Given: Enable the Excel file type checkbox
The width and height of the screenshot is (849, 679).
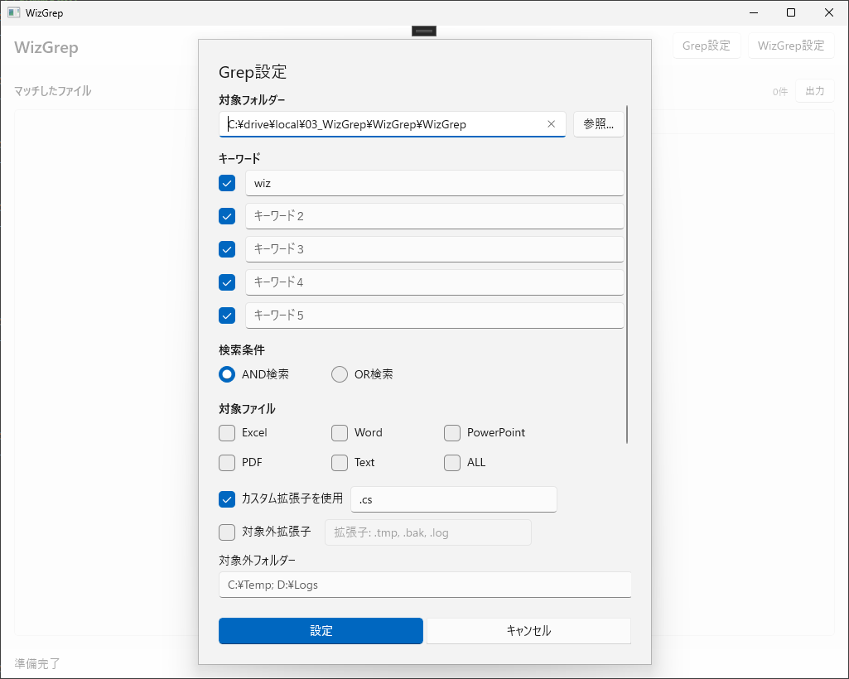Looking at the screenshot, I should click(227, 432).
